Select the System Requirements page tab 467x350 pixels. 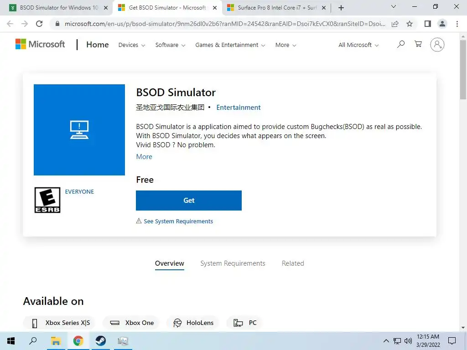coord(233,263)
